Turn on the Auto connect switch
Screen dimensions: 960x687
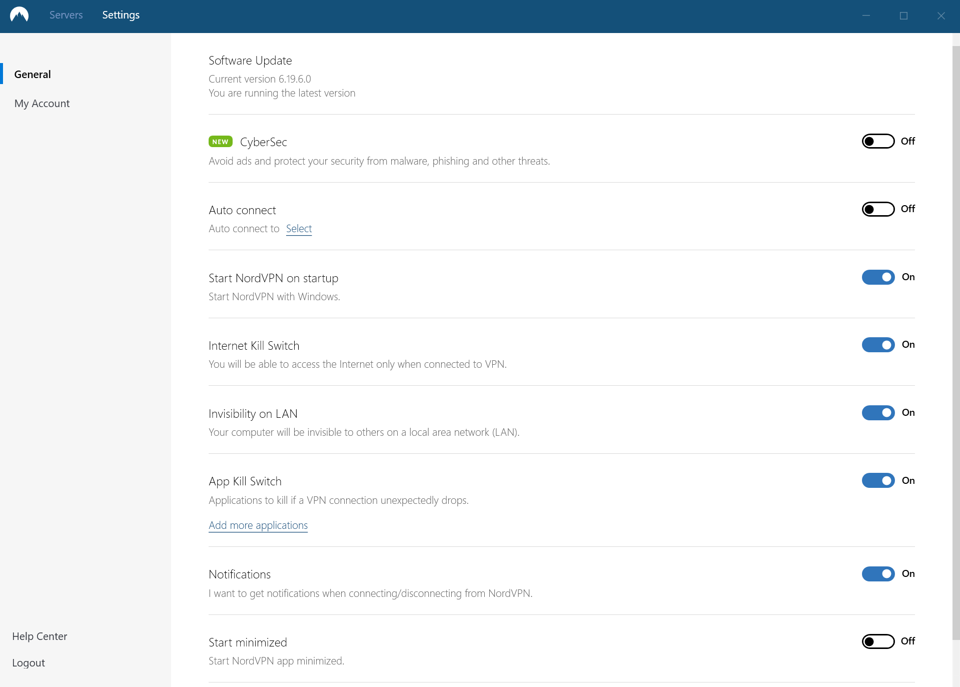click(x=878, y=209)
